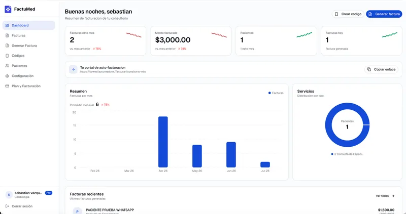Click the Configuración gear icon
The height and width of the screenshot is (214, 406).
(x=7, y=76)
